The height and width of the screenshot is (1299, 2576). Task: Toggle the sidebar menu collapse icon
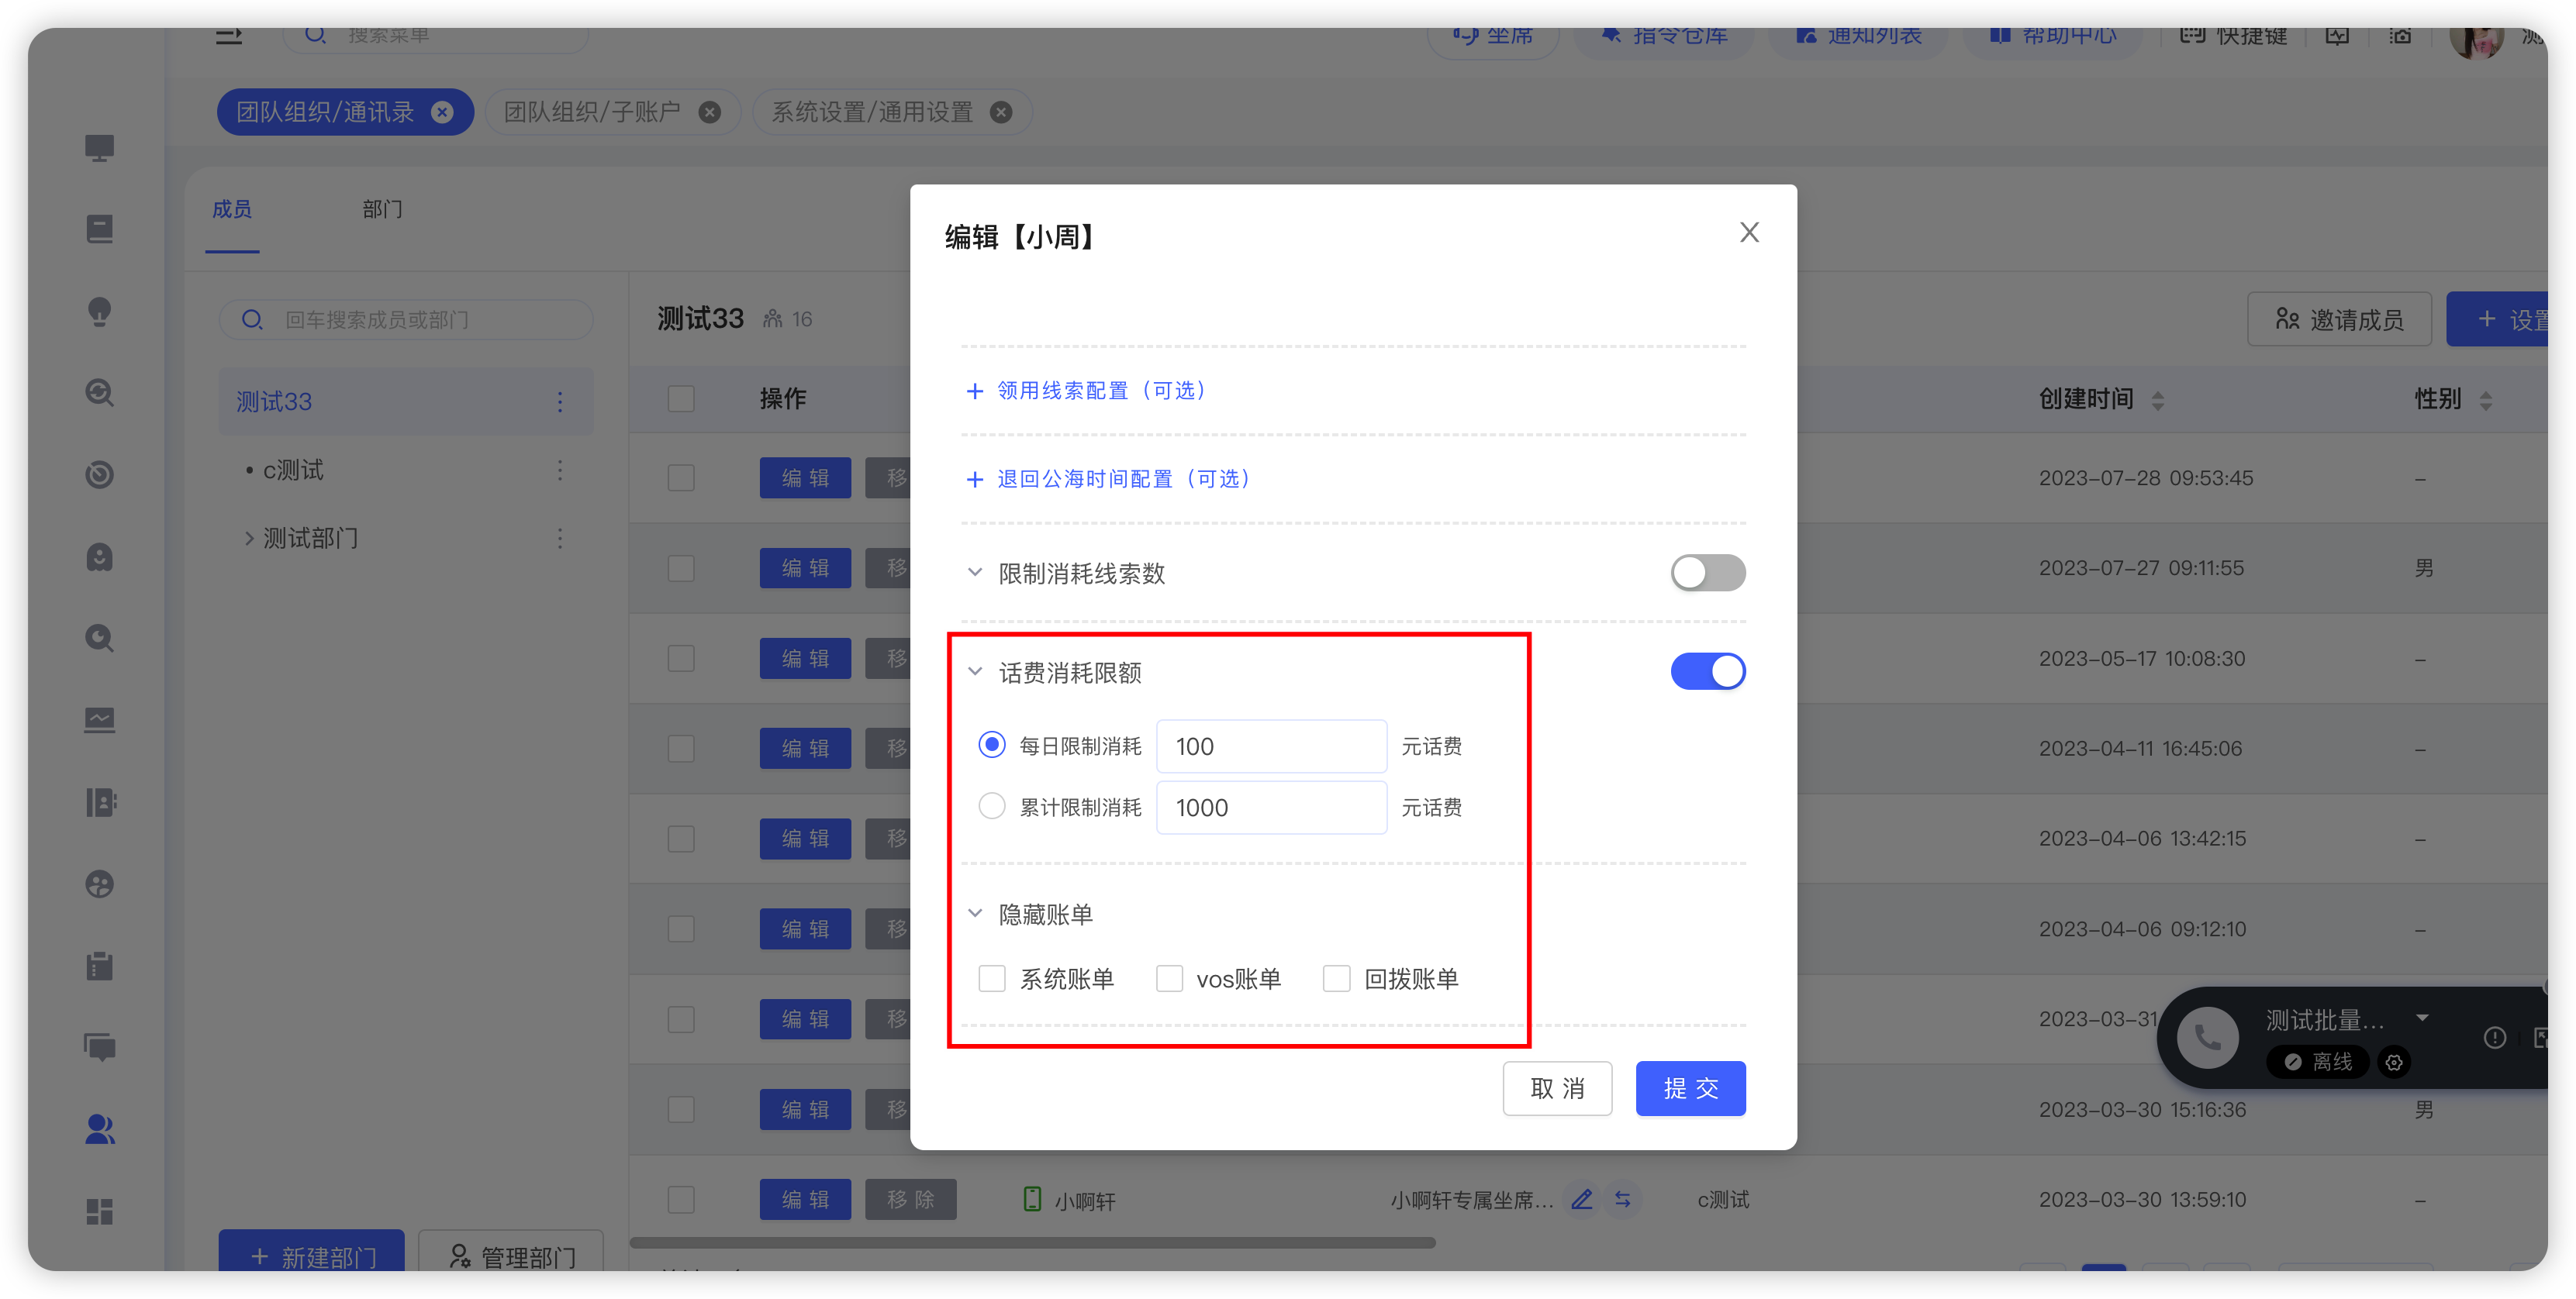coord(229,37)
